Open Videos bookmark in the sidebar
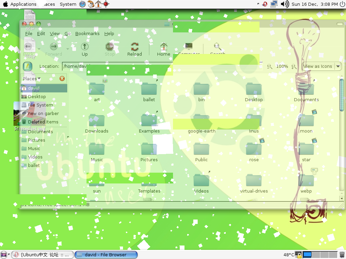Image resolution: width=346 pixels, height=259 pixels. click(x=44, y=157)
